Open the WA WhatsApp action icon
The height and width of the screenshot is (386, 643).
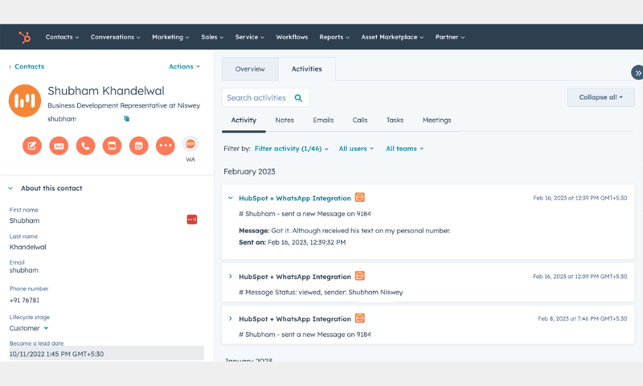190,144
